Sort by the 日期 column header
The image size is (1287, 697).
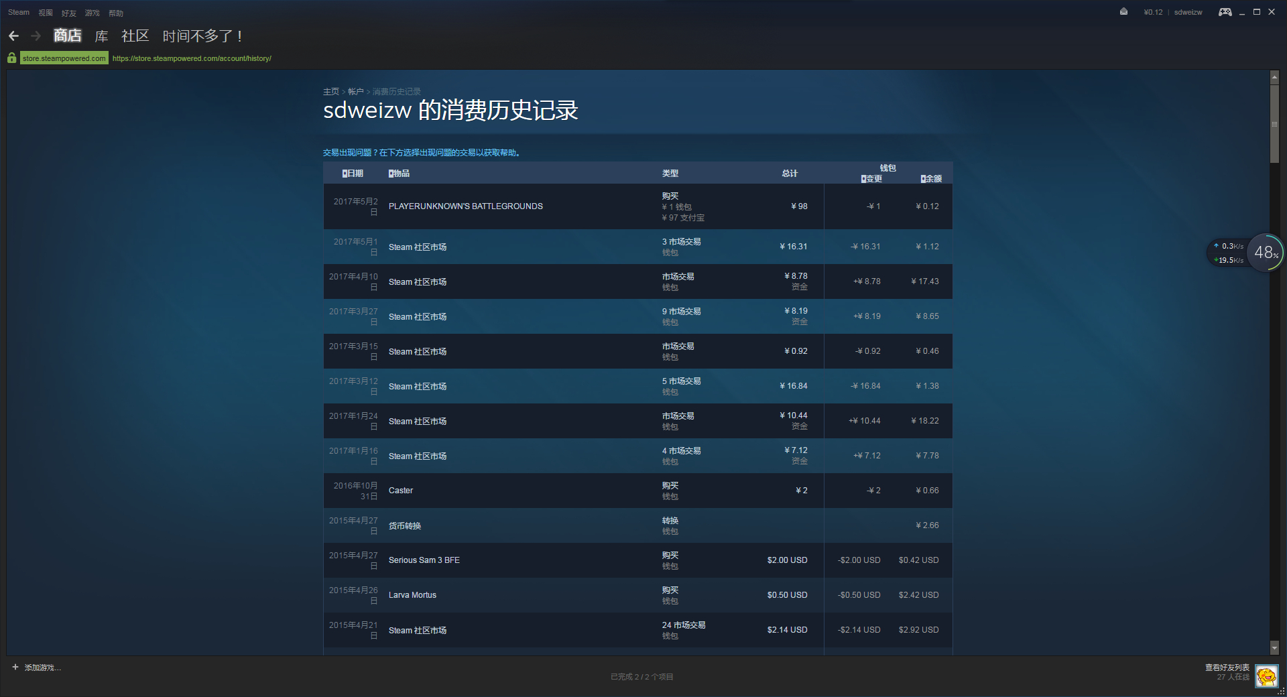tap(353, 174)
